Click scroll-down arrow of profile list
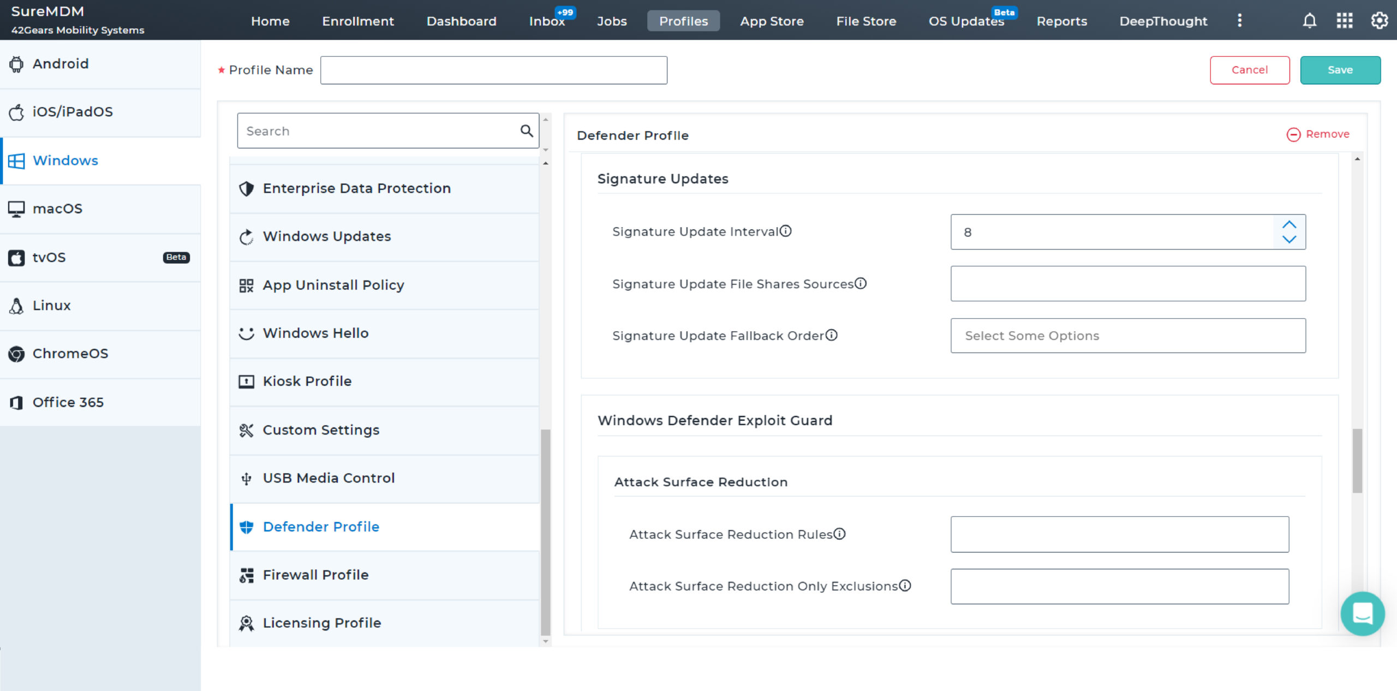Viewport: 1397px width, 691px height. pyautogui.click(x=545, y=641)
